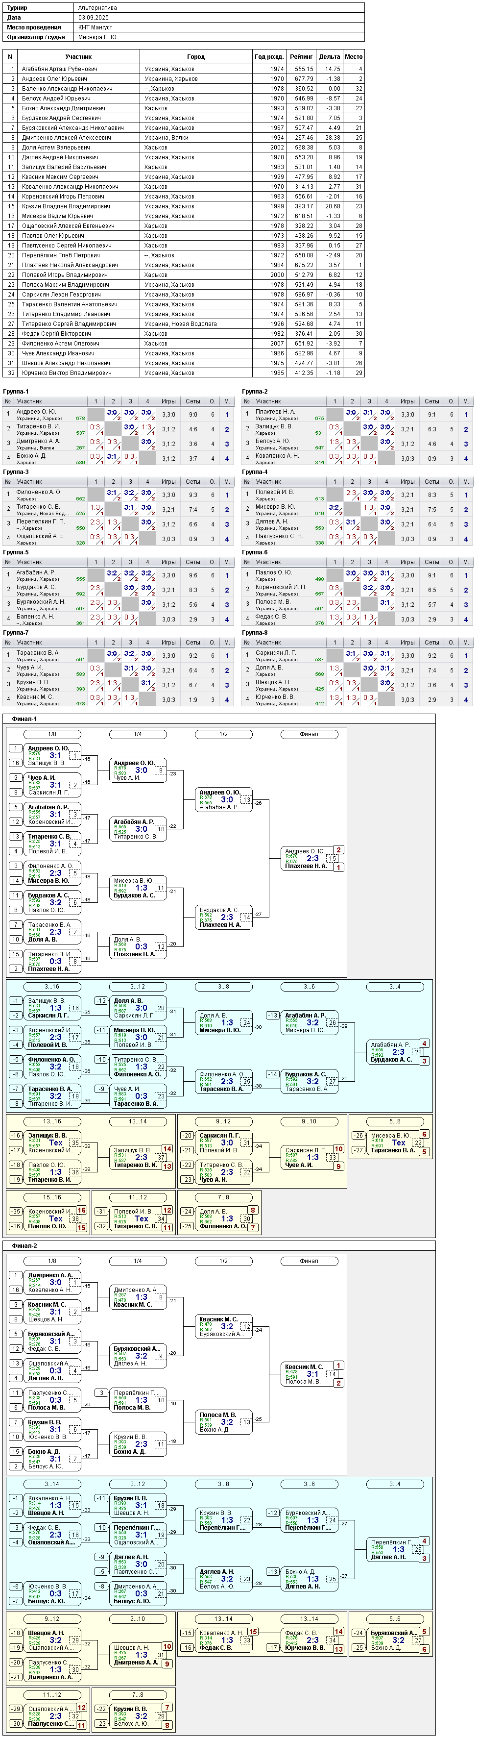Viewport: 478px width, 1738px height.
Task: Click the Группа-8 table title
Action: pyautogui.click(x=255, y=632)
